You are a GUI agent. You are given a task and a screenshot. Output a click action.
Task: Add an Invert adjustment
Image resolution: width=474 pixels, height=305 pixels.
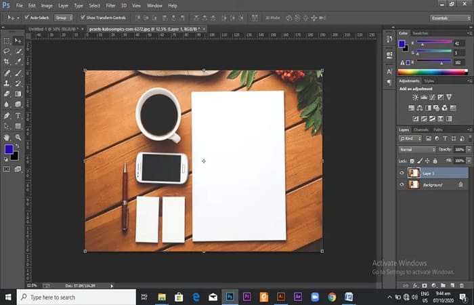click(415, 119)
